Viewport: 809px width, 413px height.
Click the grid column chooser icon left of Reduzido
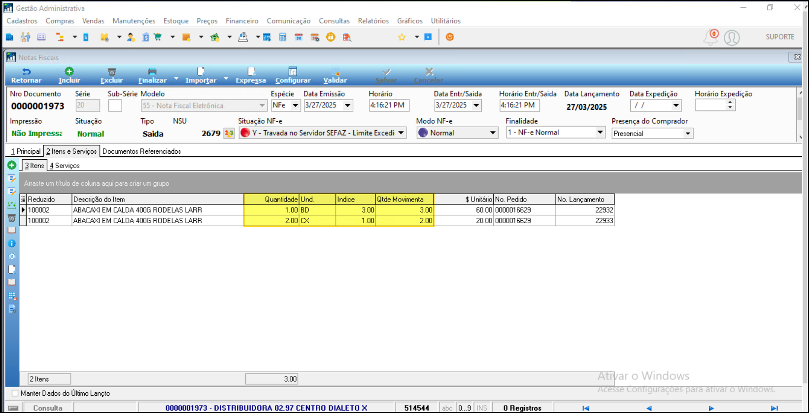point(23,199)
